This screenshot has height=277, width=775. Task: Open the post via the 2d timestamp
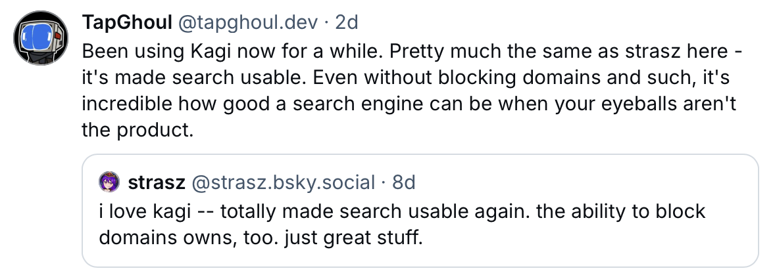coord(347,23)
